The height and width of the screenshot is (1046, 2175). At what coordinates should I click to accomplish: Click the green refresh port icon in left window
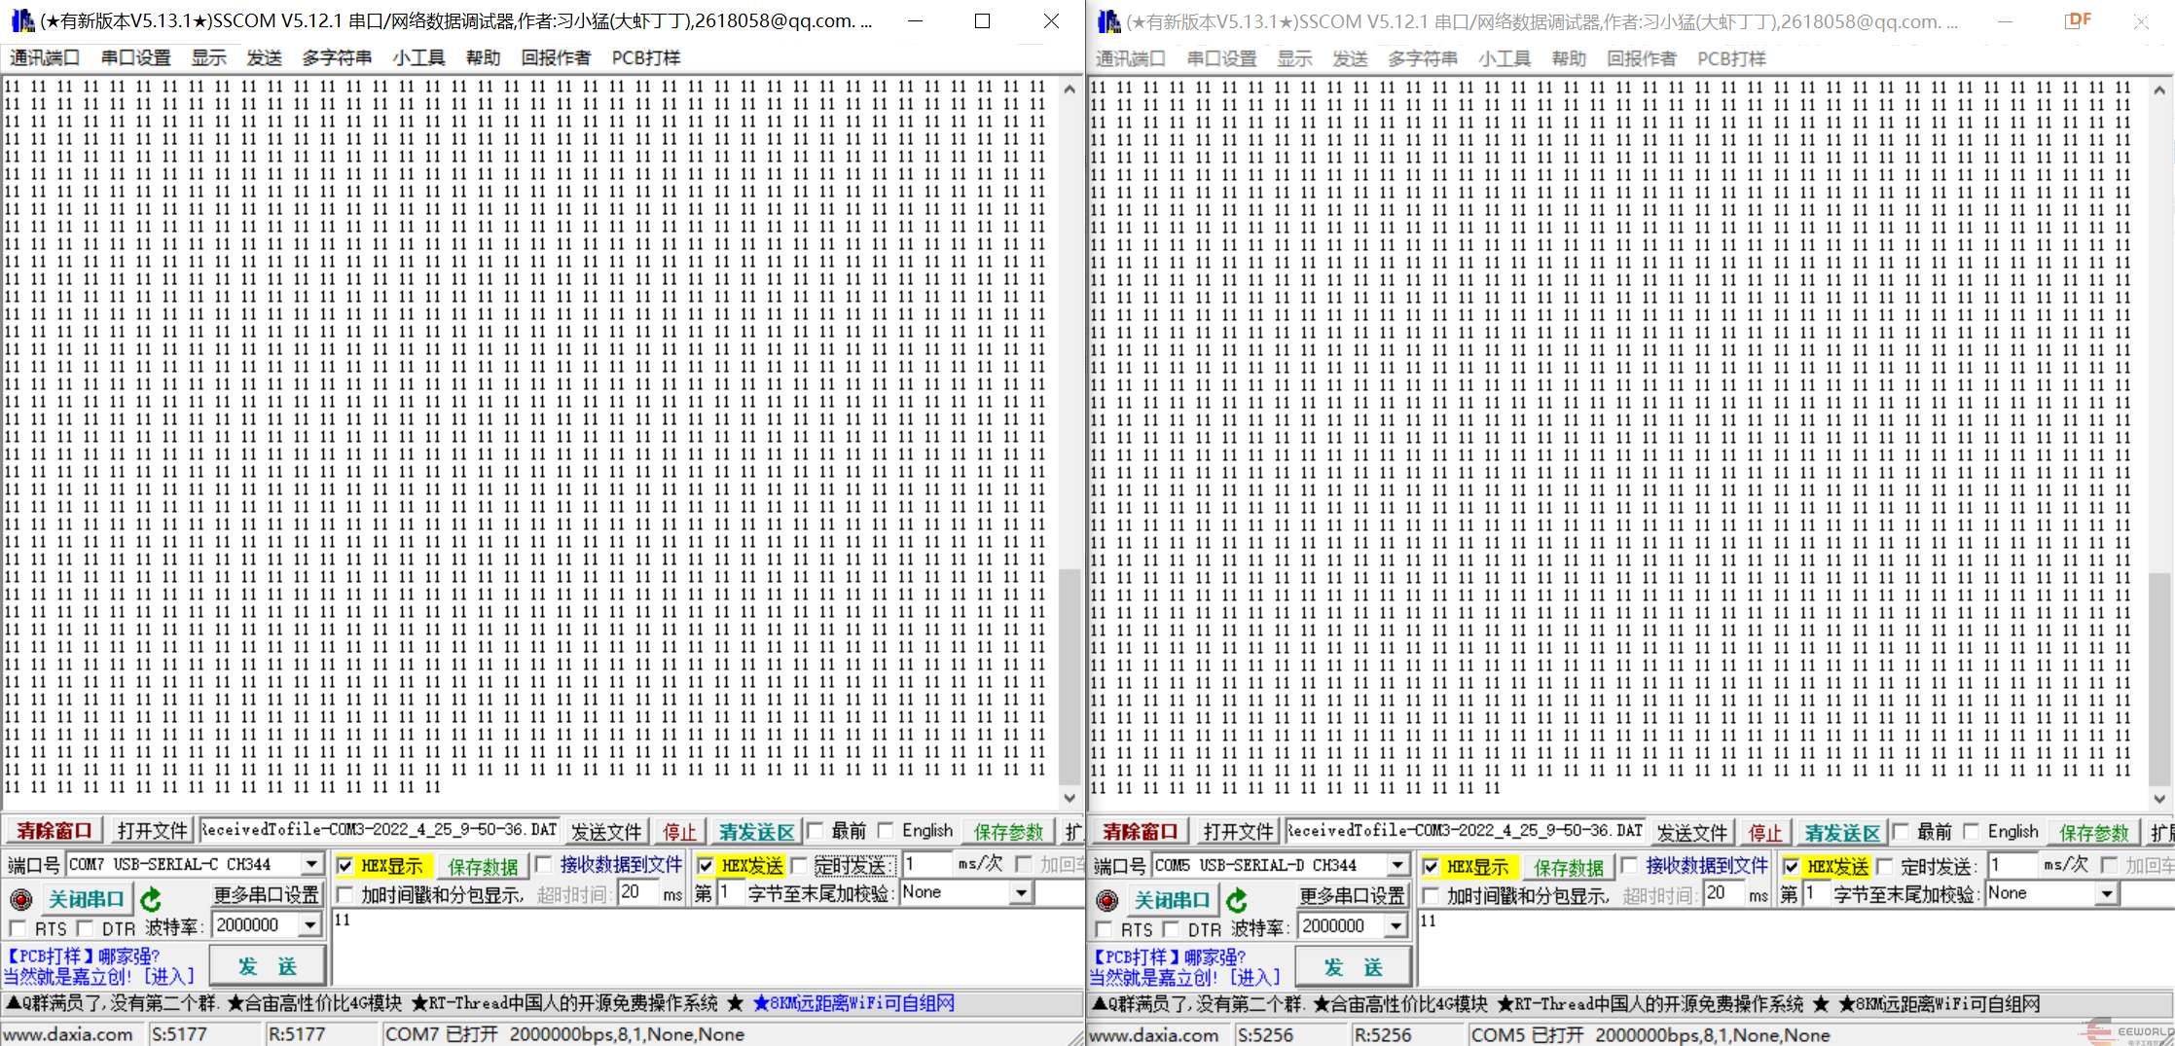coord(150,899)
